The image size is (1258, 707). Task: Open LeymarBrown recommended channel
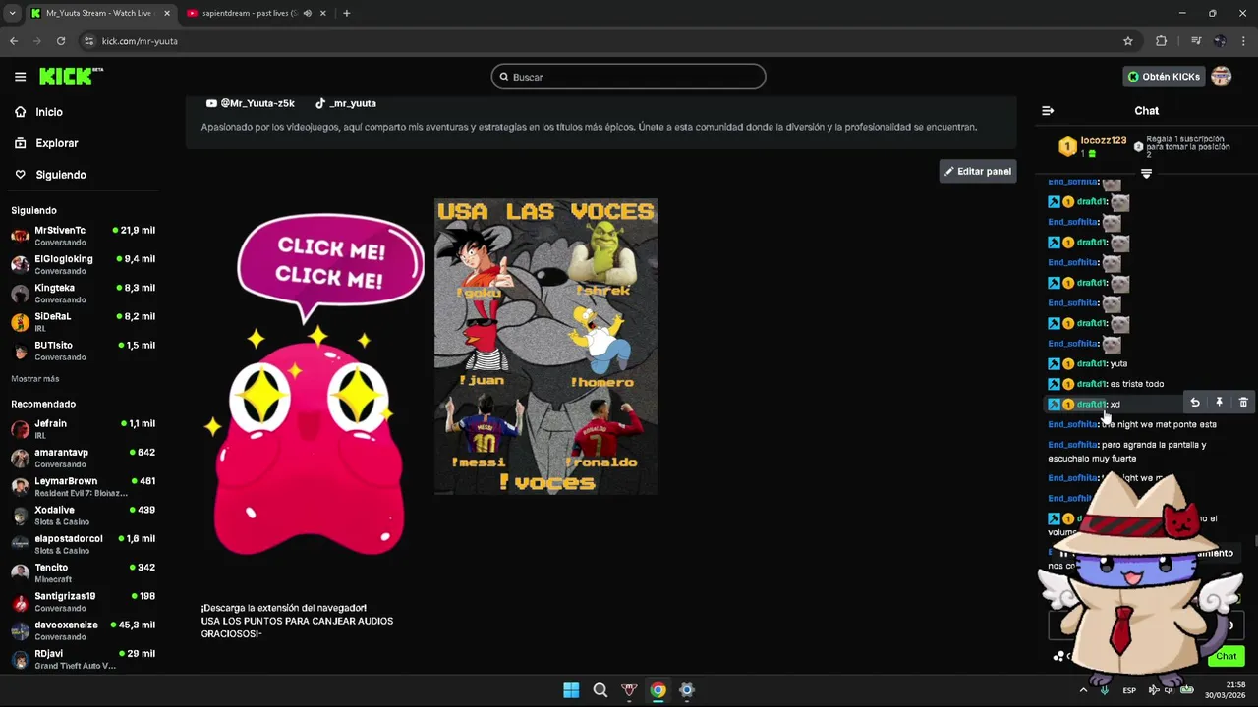click(x=83, y=486)
